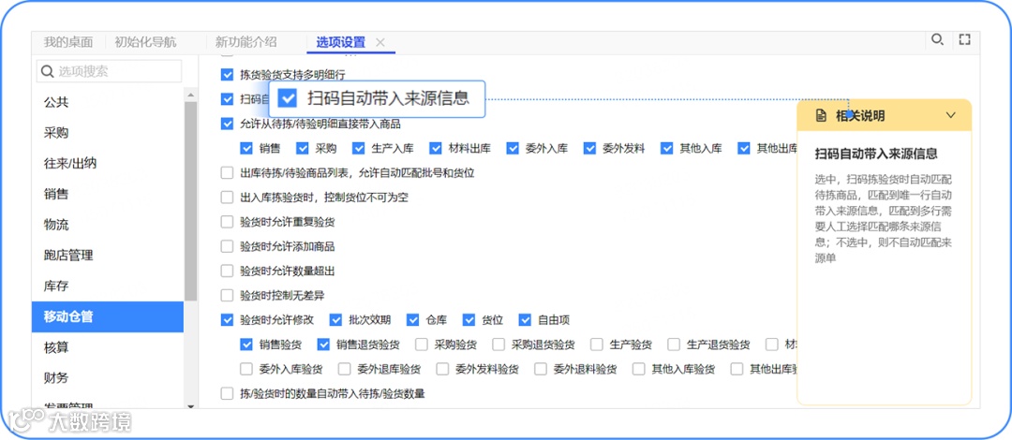Uncheck the 自由项 checkbox
The image size is (1012, 440).
[525, 320]
